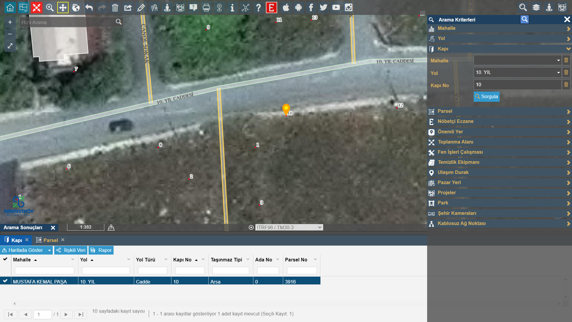Toggle the locate radio button beside ITRF96
Viewport: 572px width, 322px height.
[x=251, y=227]
